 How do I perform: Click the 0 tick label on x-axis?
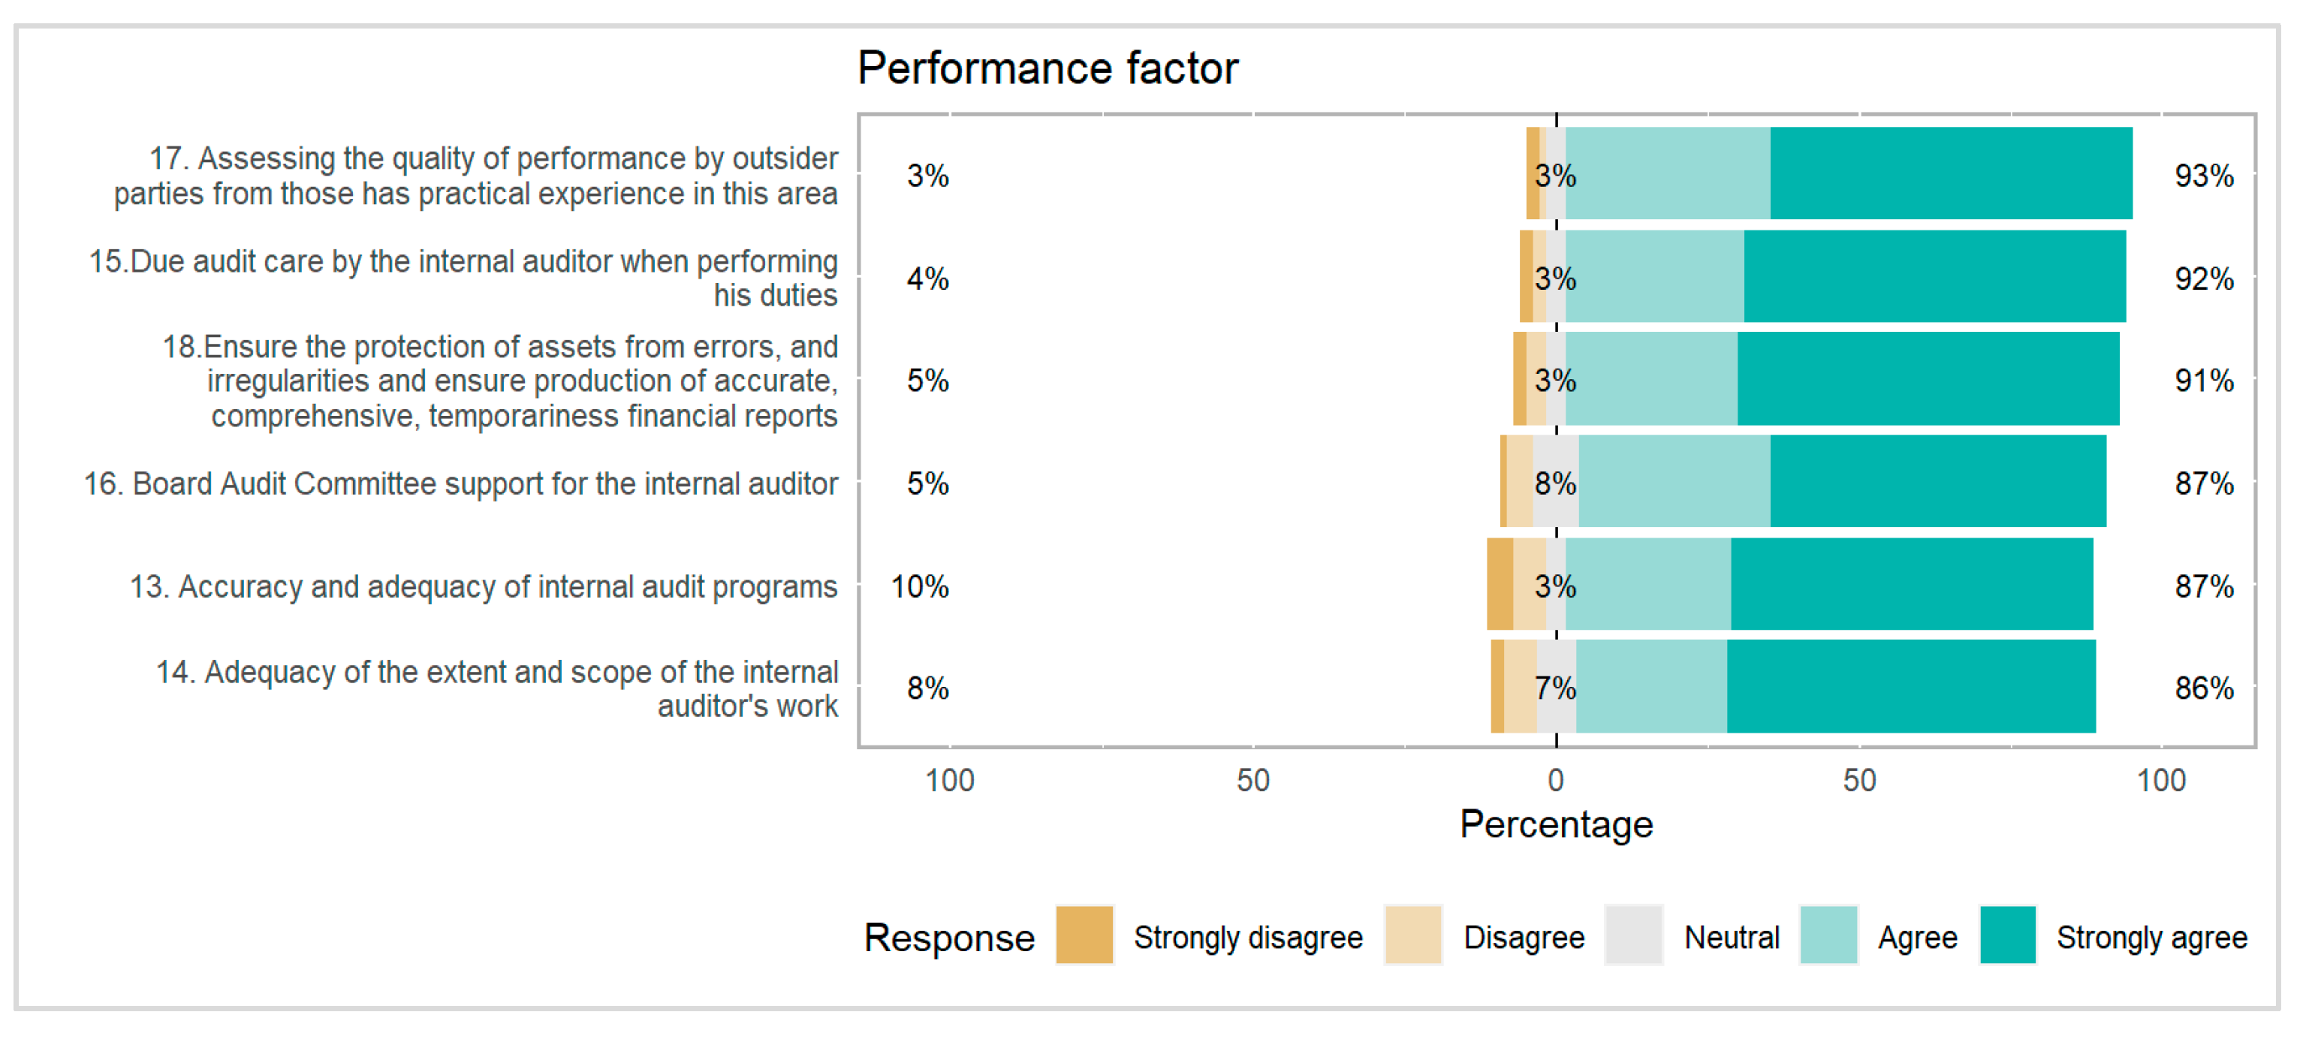click(x=1556, y=782)
